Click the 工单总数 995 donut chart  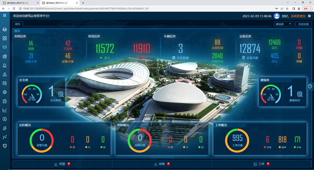point(237,140)
